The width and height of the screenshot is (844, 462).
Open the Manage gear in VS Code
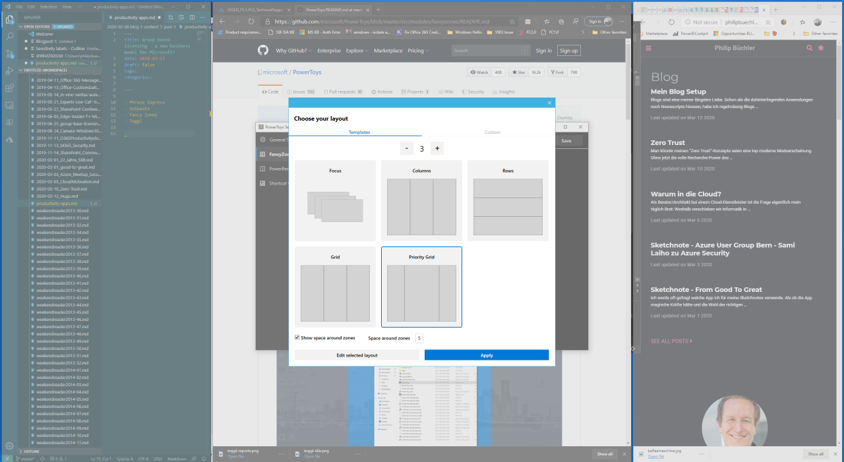click(x=9, y=446)
